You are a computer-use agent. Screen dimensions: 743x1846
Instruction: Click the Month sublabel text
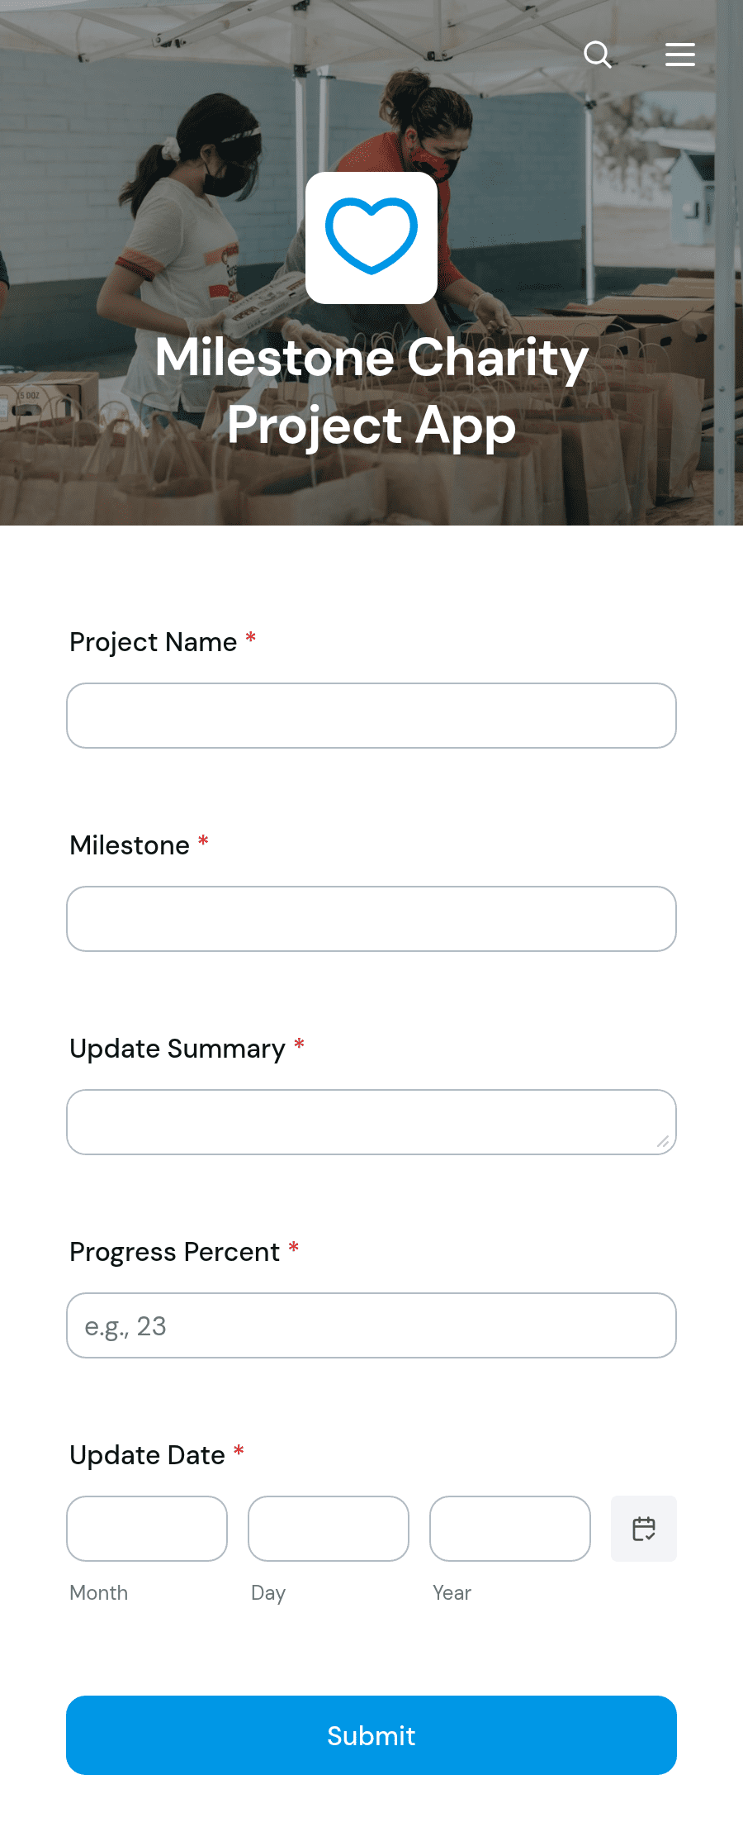[99, 1592]
